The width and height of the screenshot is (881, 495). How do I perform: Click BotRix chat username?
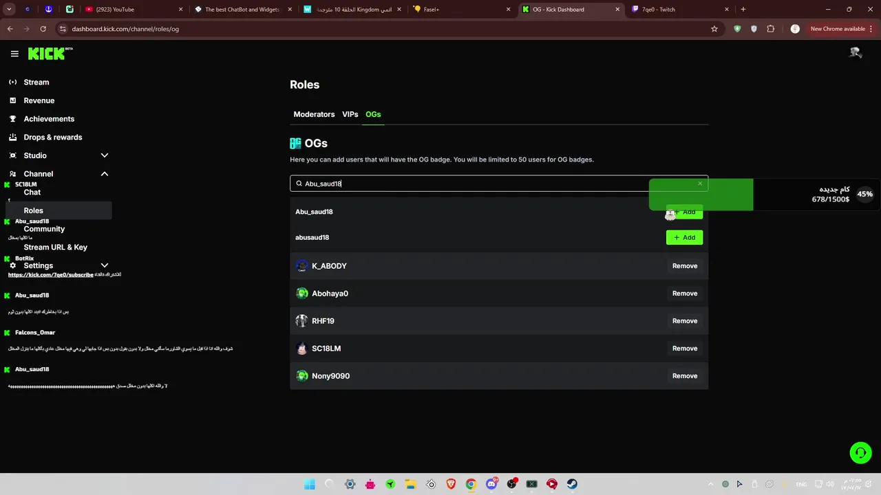tap(24, 258)
